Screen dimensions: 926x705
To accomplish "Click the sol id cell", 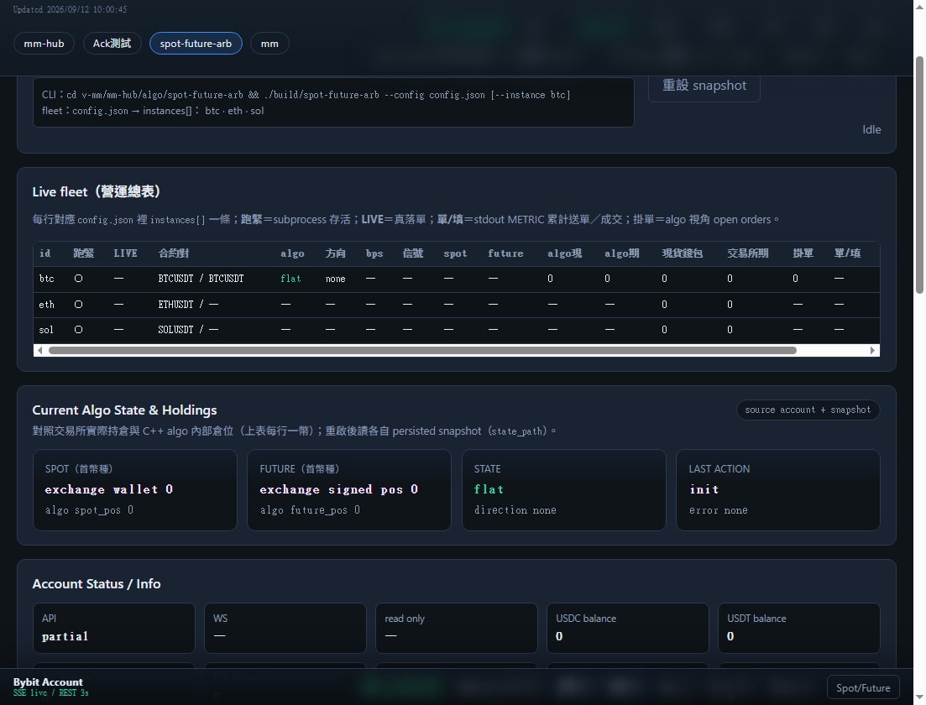I will point(46,330).
